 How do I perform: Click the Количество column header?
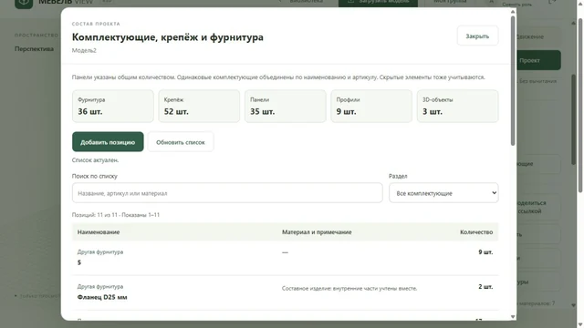pos(476,232)
